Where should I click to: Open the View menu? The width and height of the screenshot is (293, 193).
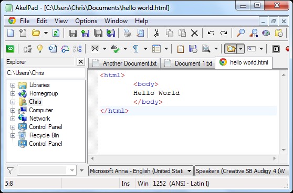[61, 21]
